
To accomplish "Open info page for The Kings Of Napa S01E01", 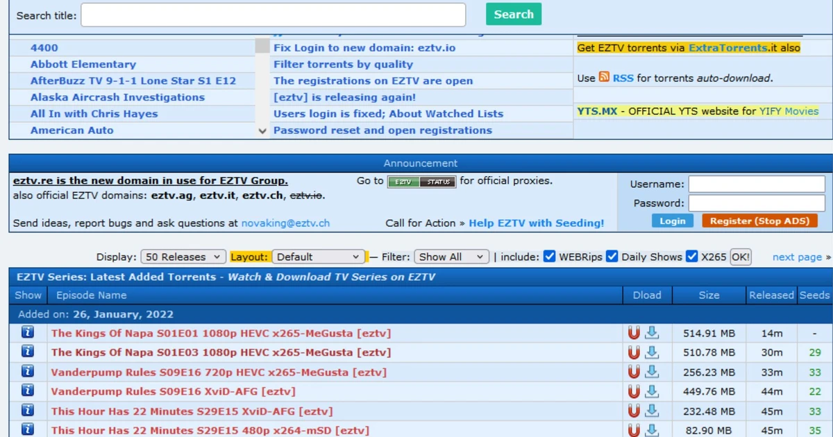I will [28, 332].
